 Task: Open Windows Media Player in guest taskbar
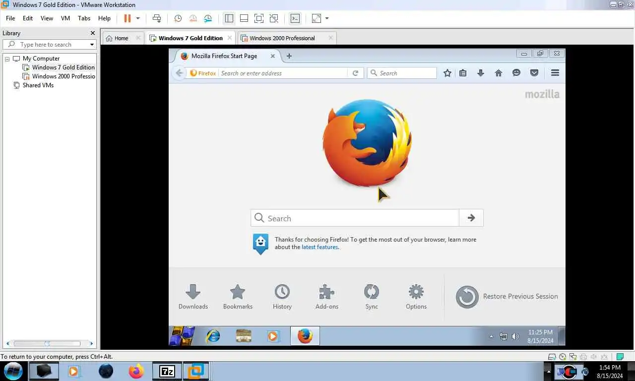pos(272,336)
